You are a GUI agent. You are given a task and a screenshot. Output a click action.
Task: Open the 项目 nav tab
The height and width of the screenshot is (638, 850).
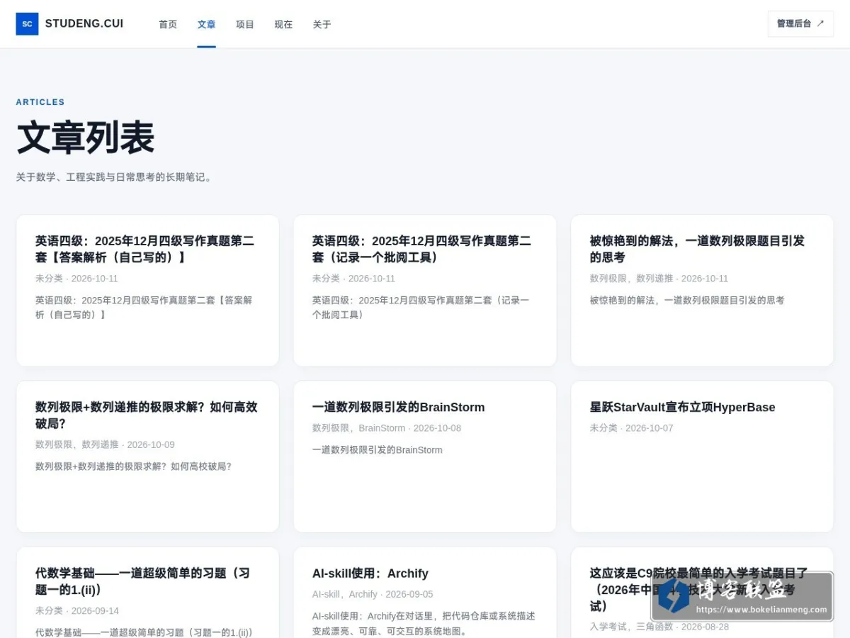245,24
